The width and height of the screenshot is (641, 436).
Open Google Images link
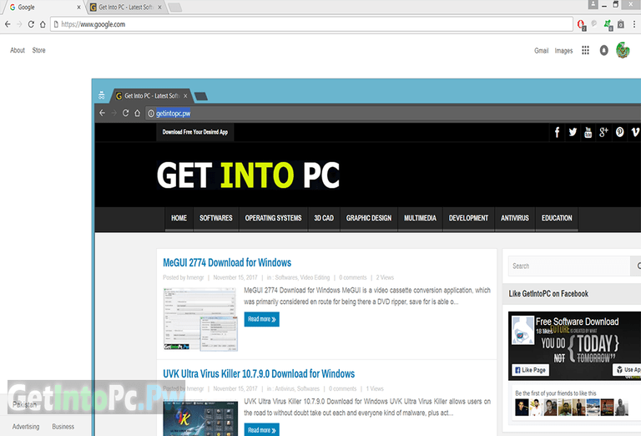point(563,51)
